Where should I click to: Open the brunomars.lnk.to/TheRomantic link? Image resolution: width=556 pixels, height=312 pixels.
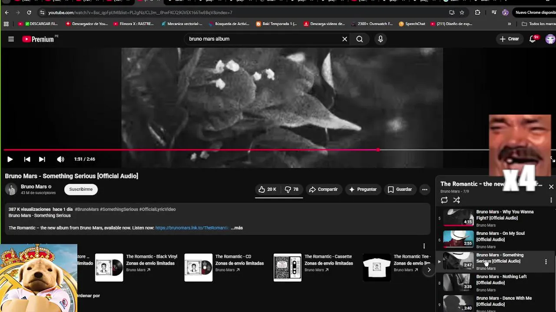pos(192,228)
